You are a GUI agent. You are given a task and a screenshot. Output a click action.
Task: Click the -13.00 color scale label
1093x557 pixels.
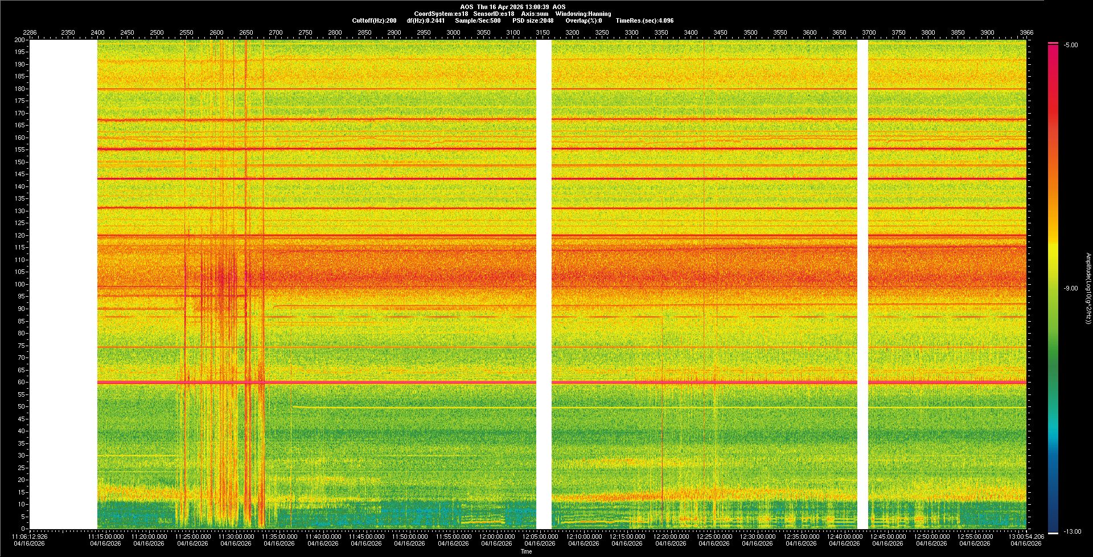[1072, 531]
